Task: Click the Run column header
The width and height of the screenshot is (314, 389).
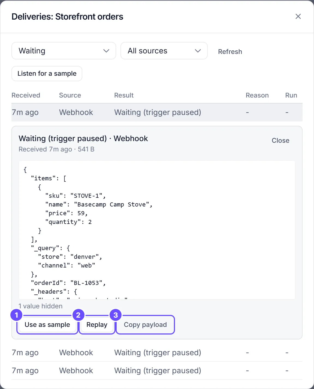Action: click(x=291, y=95)
